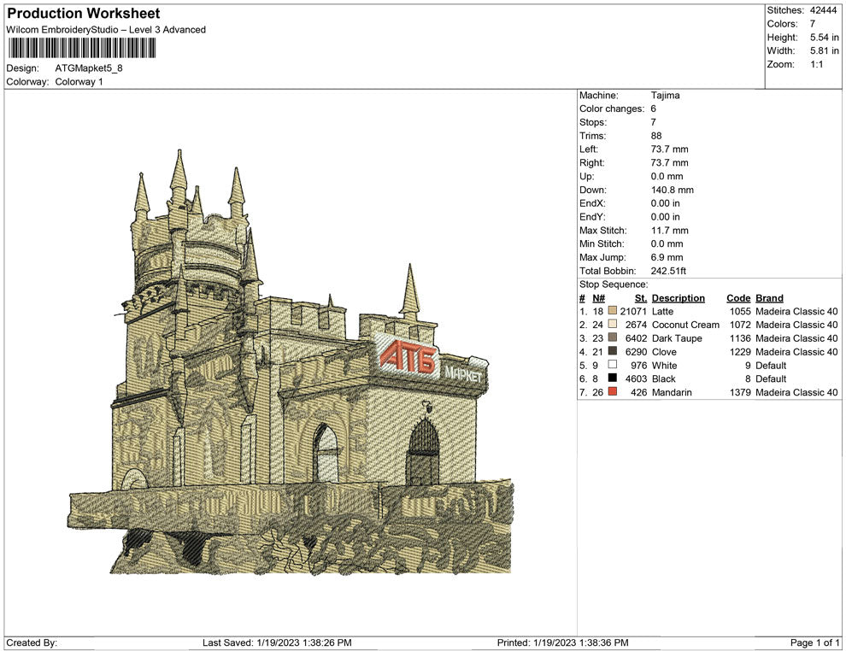Click the Black thread swatch
Screen dimensions: 846x651
(x=612, y=379)
